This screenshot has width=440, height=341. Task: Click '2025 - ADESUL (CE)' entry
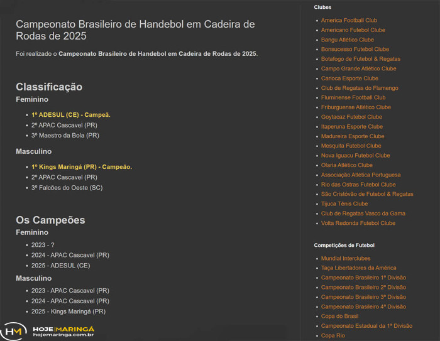pos(60,265)
